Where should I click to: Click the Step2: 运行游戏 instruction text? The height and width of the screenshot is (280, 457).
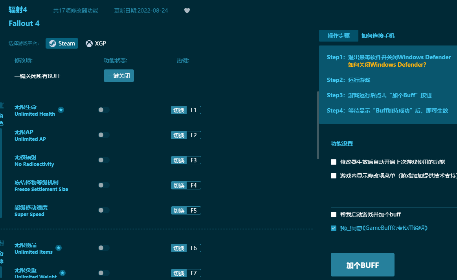(349, 80)
